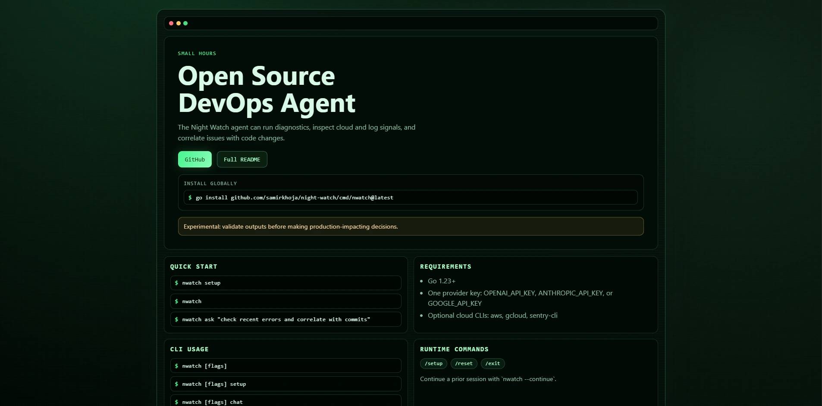Image resolution: width=822 pixels, height=406 pixels.
Task: Click the Open Source DevOps Agent heading
Action: pos(267,90)
